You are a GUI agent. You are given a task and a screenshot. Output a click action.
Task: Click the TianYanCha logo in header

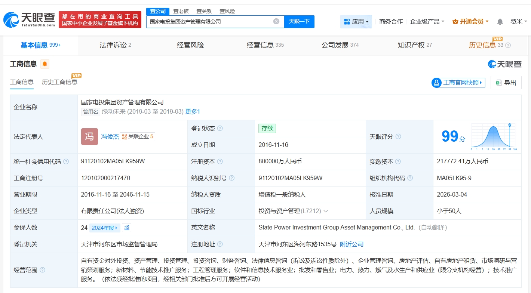pyautogui.click(x=29, y=19)
